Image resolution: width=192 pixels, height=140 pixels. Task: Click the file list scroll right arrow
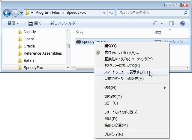(187, 68)
